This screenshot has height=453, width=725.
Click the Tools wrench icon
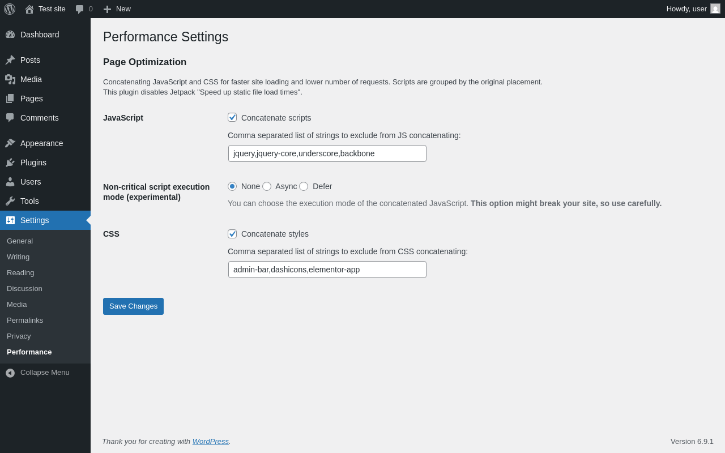coord(10,201)
